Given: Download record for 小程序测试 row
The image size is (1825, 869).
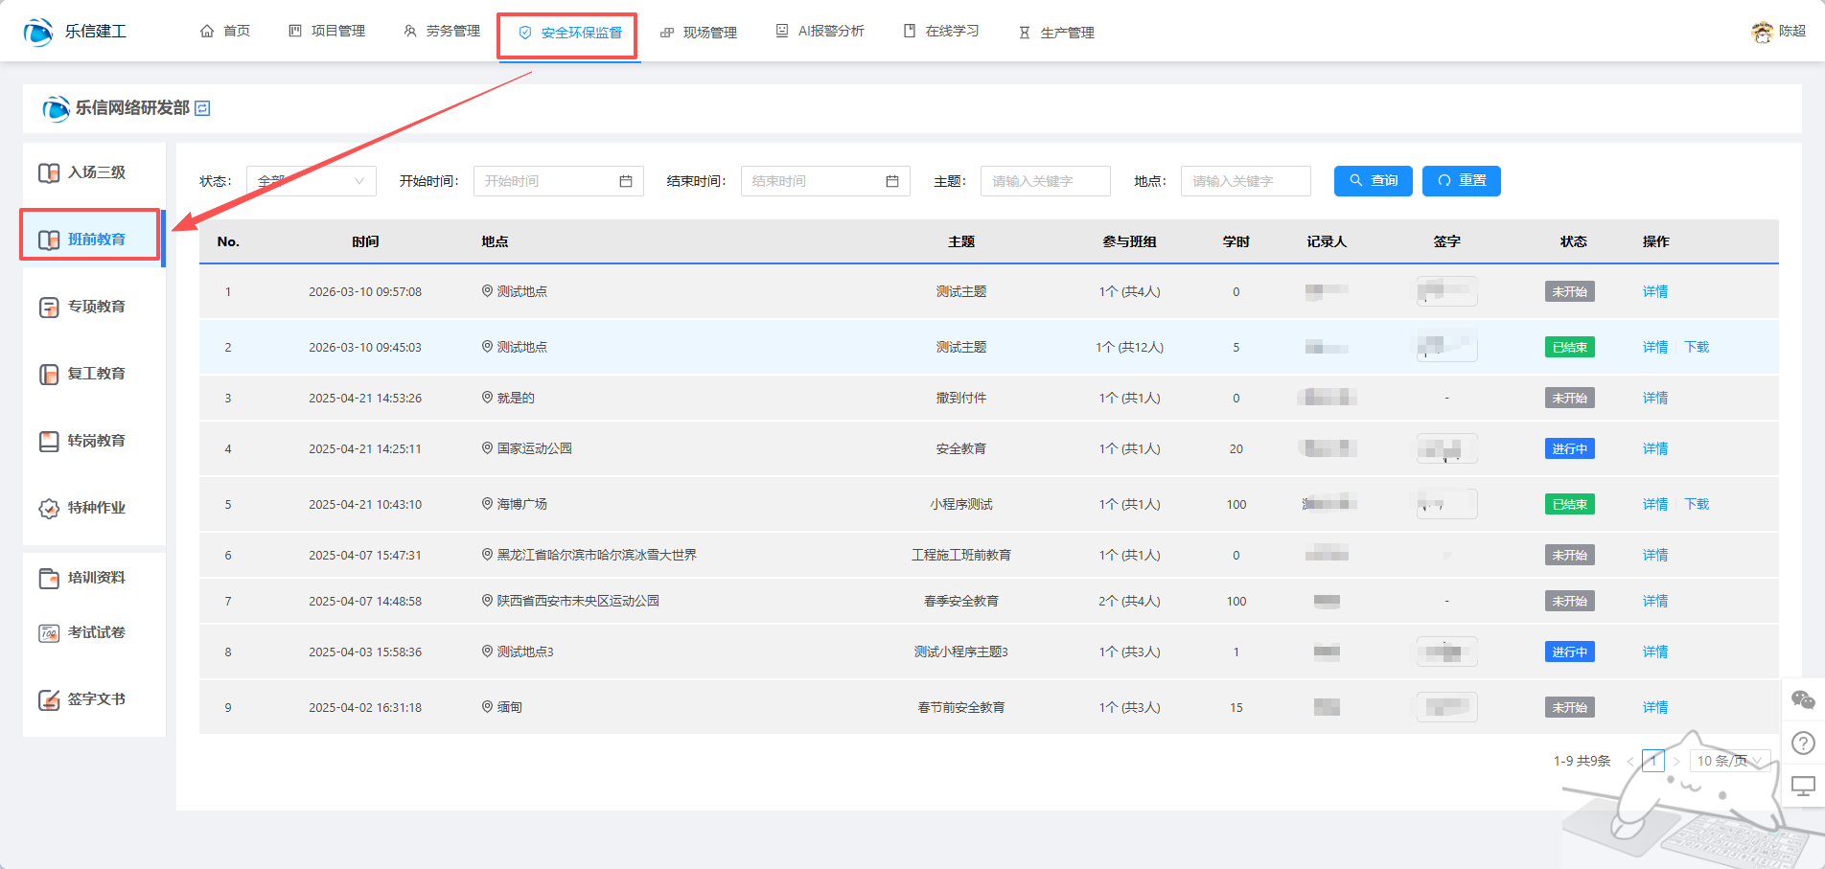Looking at the screenshot, I should 1697,504.
